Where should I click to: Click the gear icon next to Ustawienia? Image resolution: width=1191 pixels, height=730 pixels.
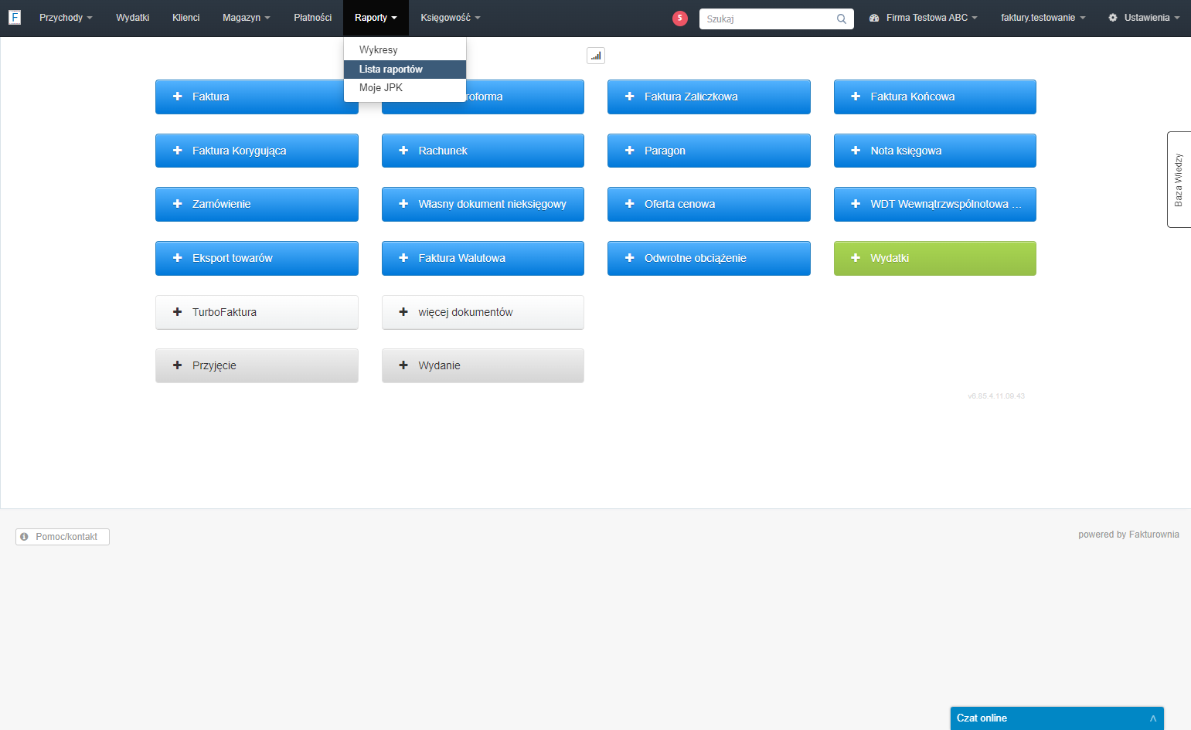coord(1113,18)
